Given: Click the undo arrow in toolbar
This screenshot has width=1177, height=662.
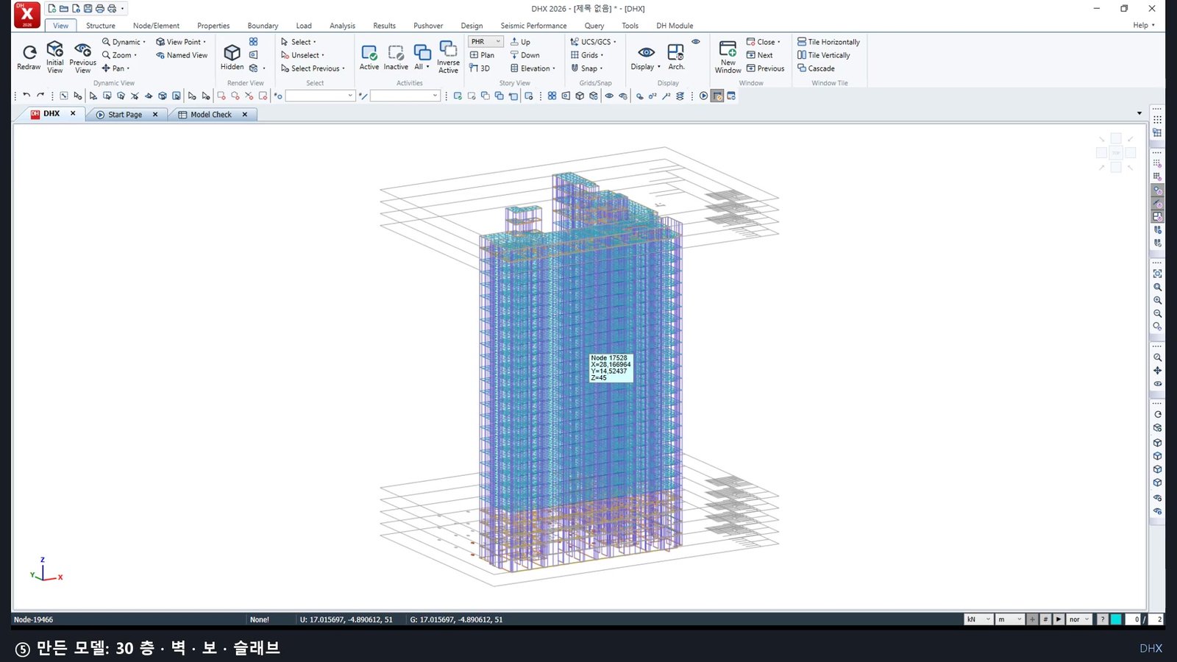Looking at the screenshot, I should click(x=26, y=96).
